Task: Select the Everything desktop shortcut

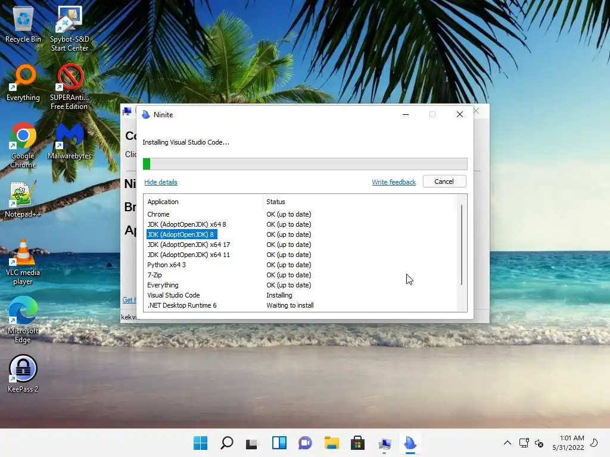Action: click(x=23, y=82)
